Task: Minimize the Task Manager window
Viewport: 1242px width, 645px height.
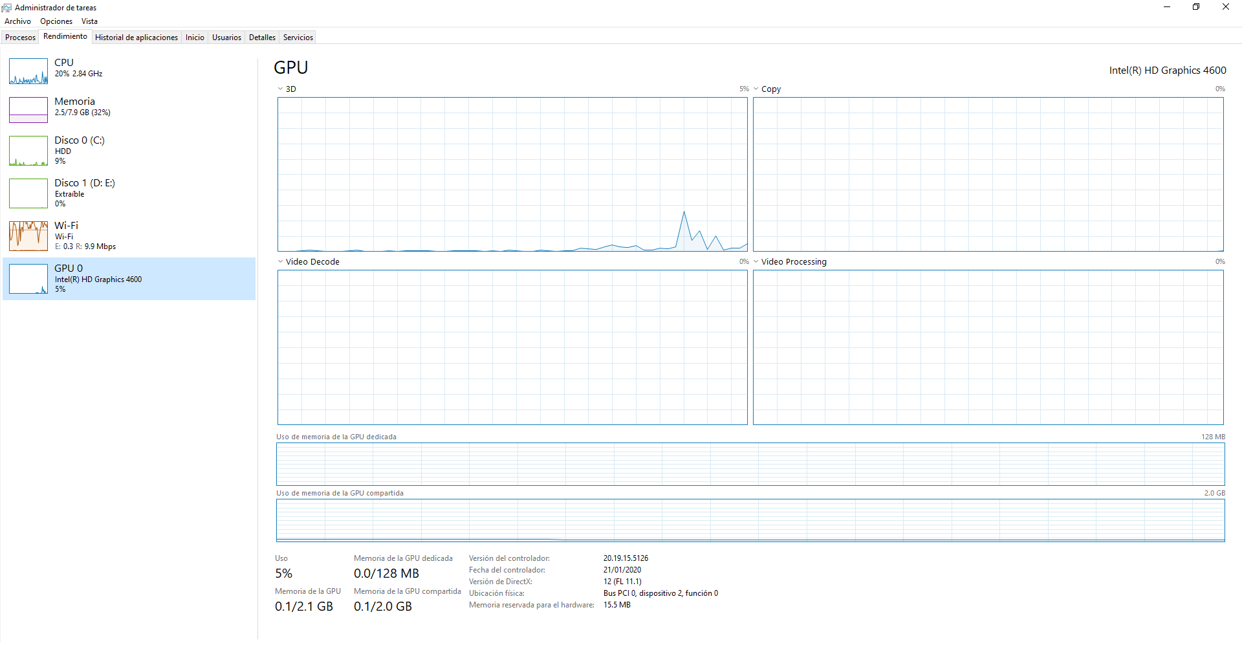Action: tap(1167, 7)
